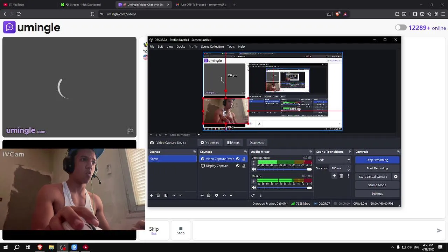
Task: Open Brave Leo AI sparkle icon
Action: pos(429,14)
